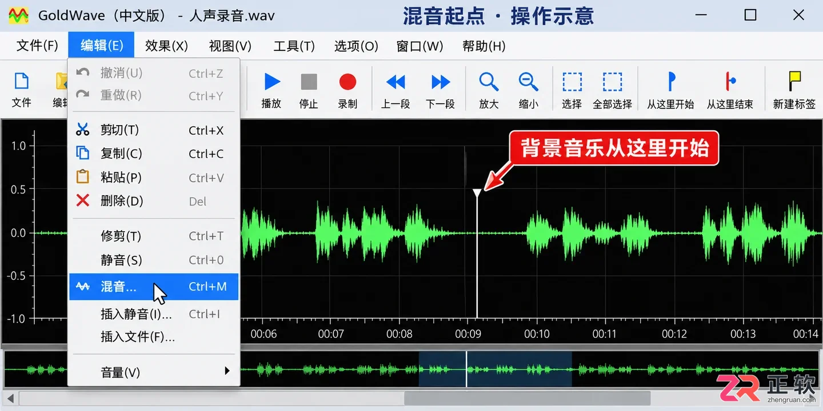The height and width of the screenshot is (411, 823).
Task: Click the 停止 (stop) toolbar icon
Action: (x=309, y=82)
